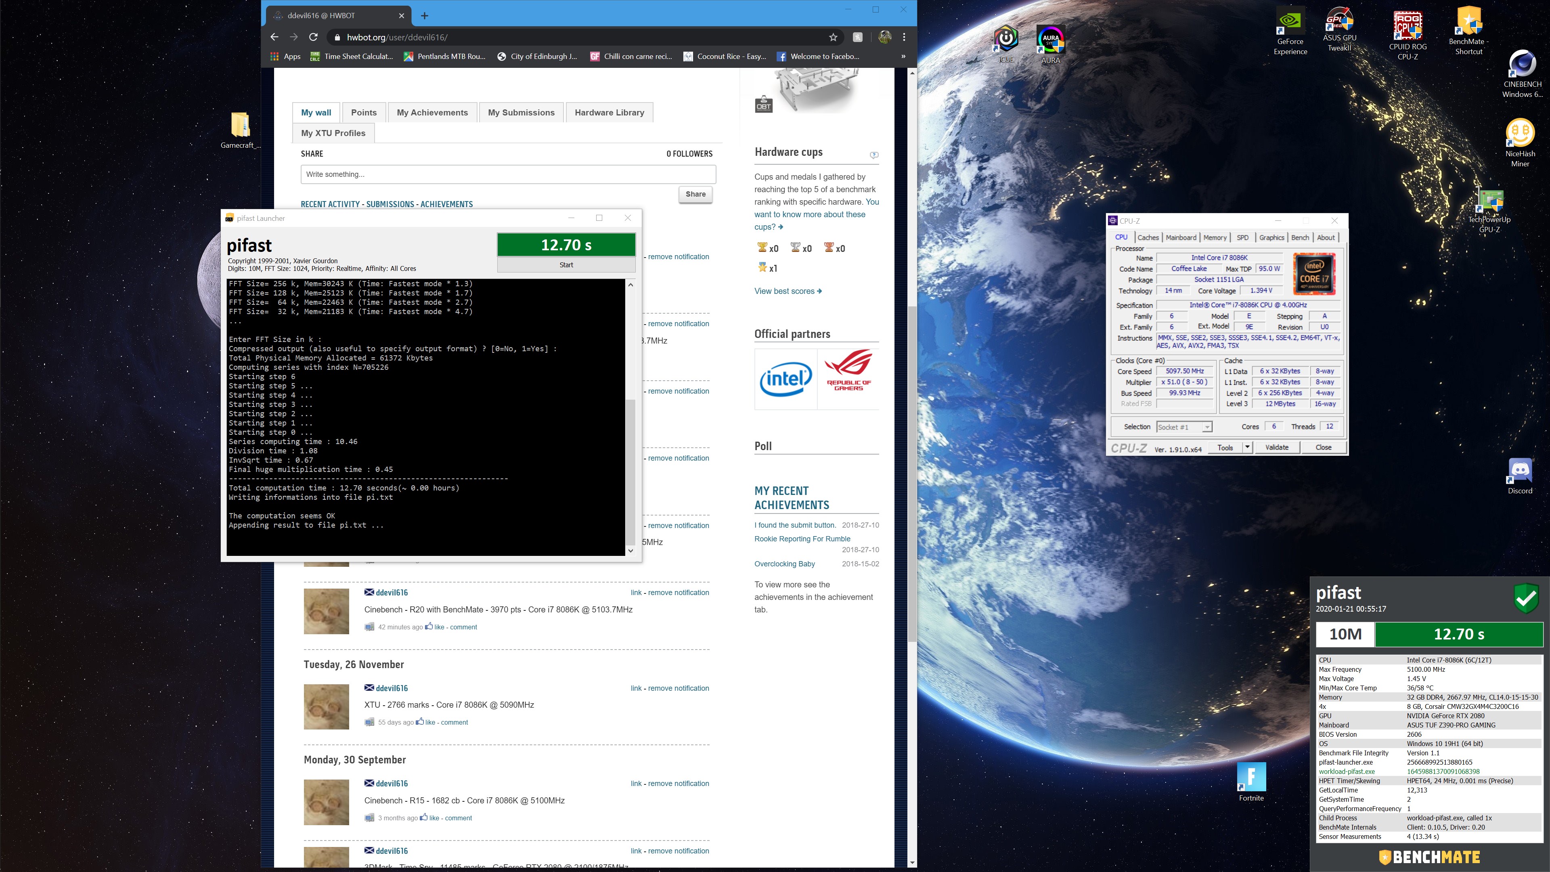Click scroll down arrow in pifast console

tap(630, 550)
